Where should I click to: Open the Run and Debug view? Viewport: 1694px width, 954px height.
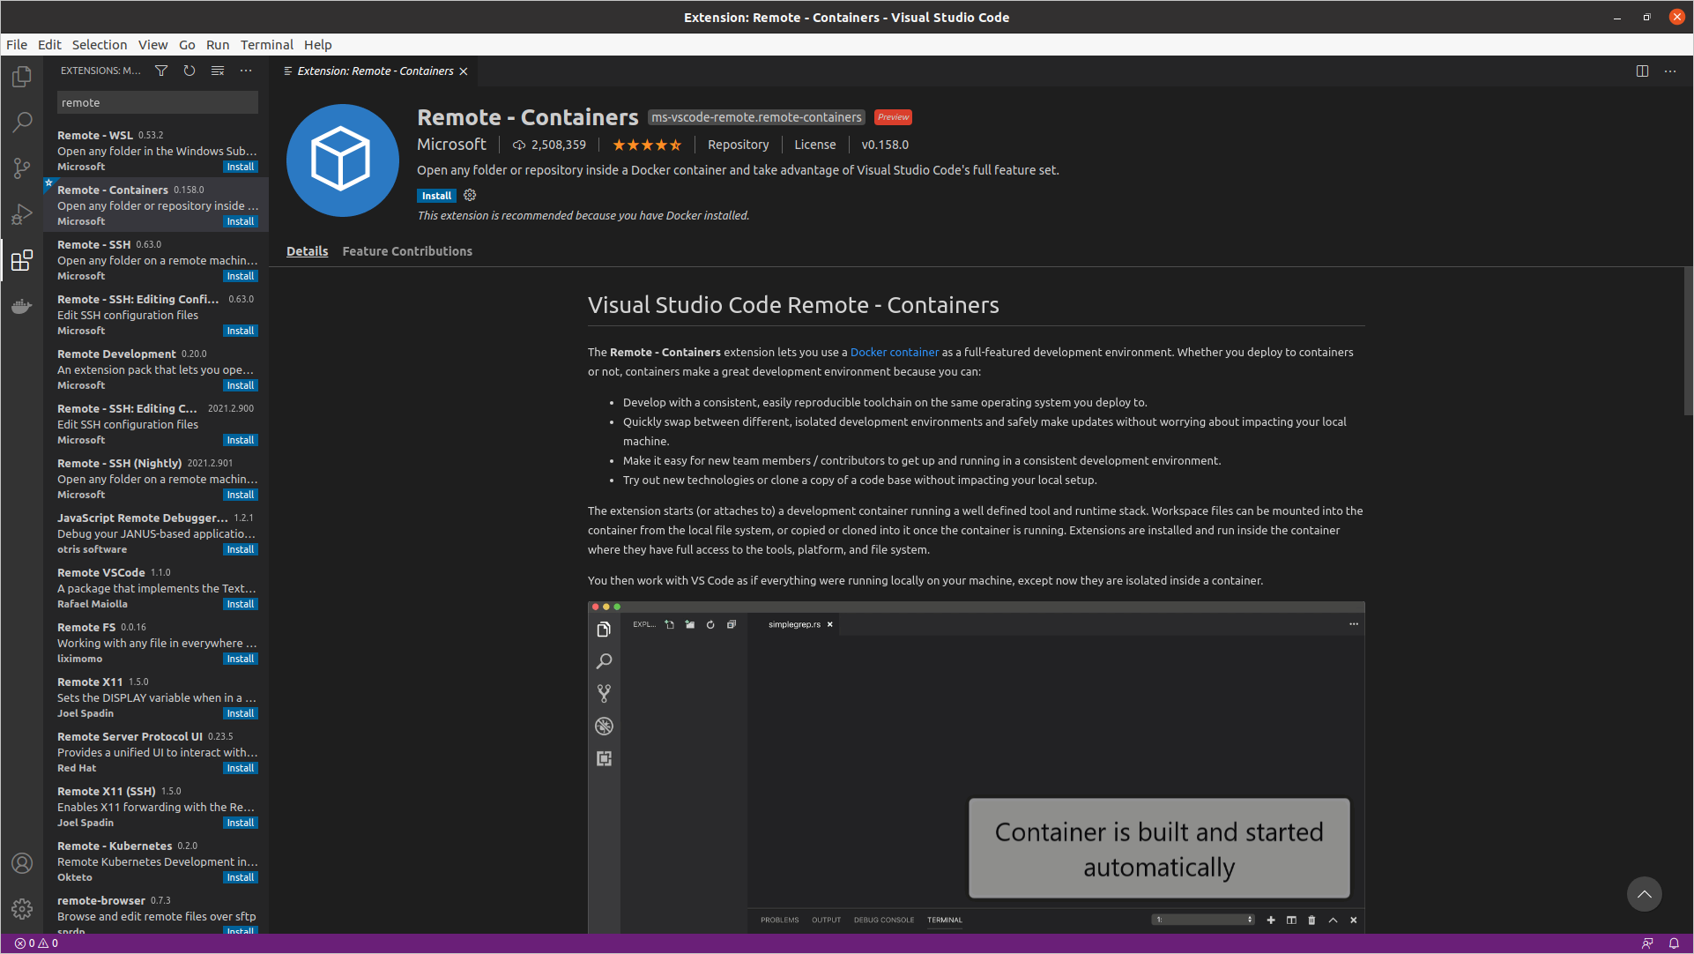coord(22,214)
